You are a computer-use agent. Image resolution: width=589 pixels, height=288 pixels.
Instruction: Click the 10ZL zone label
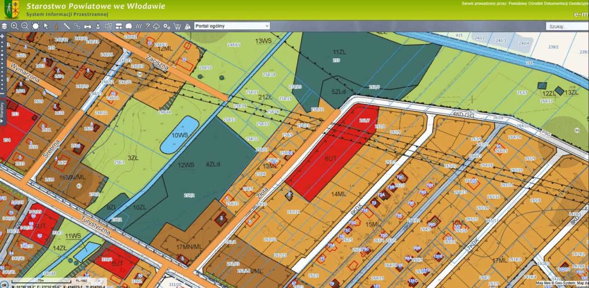pyautogui.click(x=139, y=207)
